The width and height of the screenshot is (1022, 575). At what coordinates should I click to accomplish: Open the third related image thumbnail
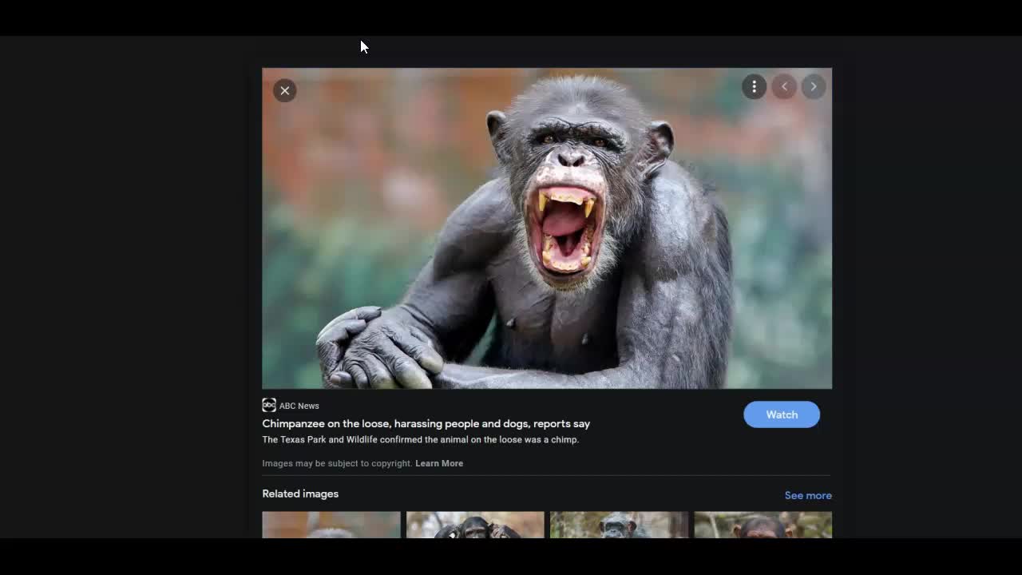click(x=619, y=525)
